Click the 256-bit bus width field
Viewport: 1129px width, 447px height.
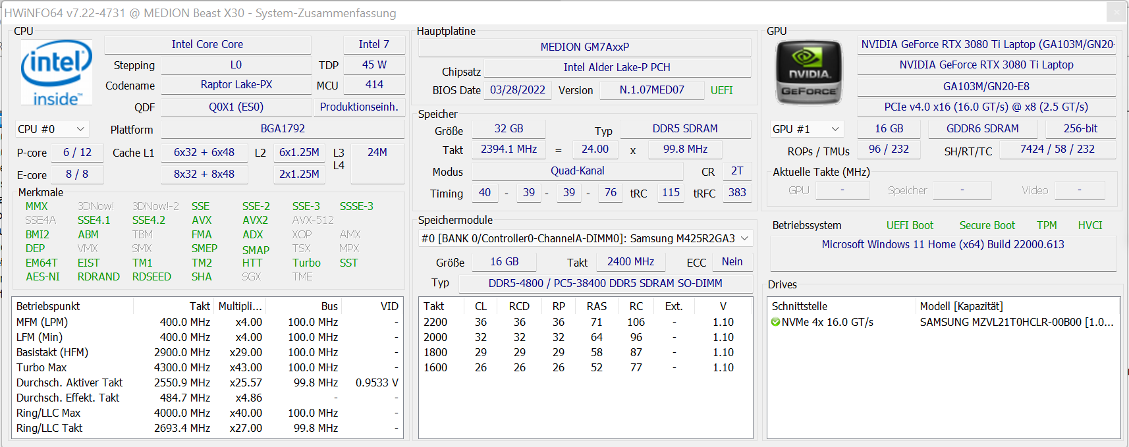[1081, 129]
